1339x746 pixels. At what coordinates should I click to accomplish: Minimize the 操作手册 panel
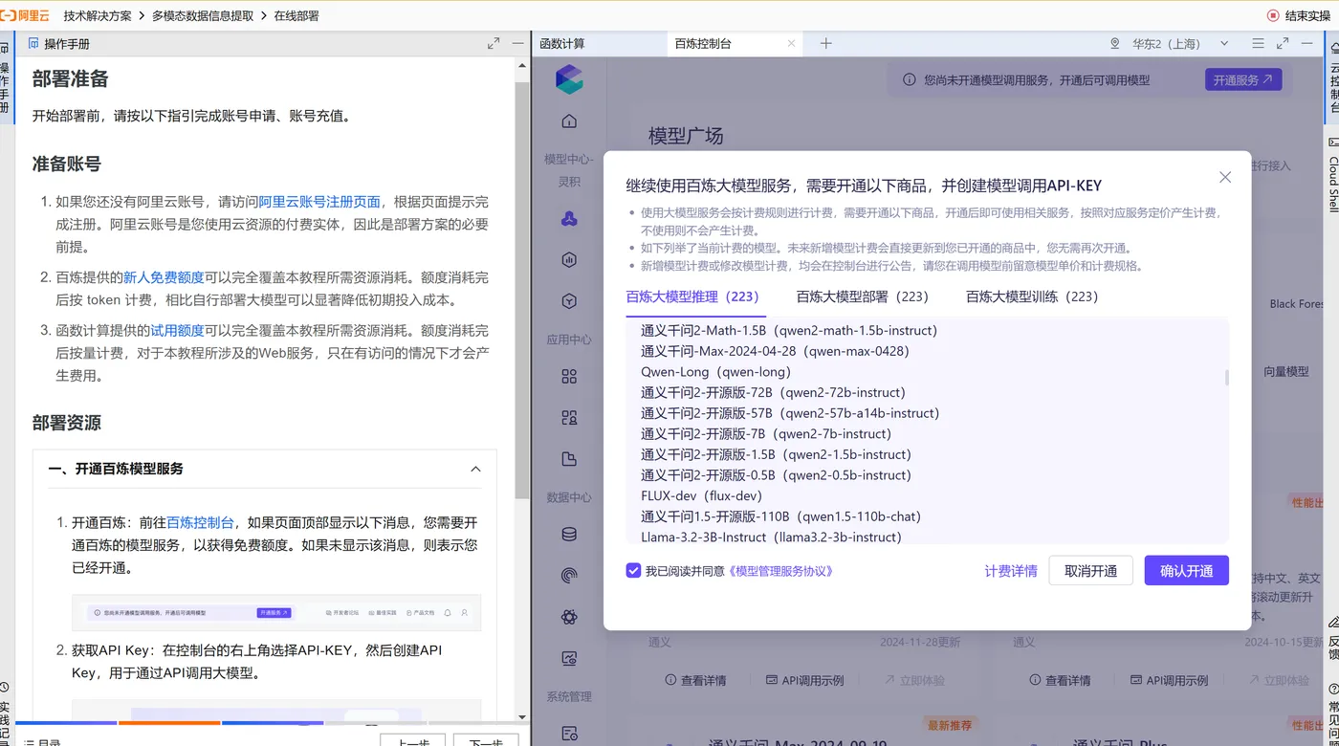tap(518, 44)
